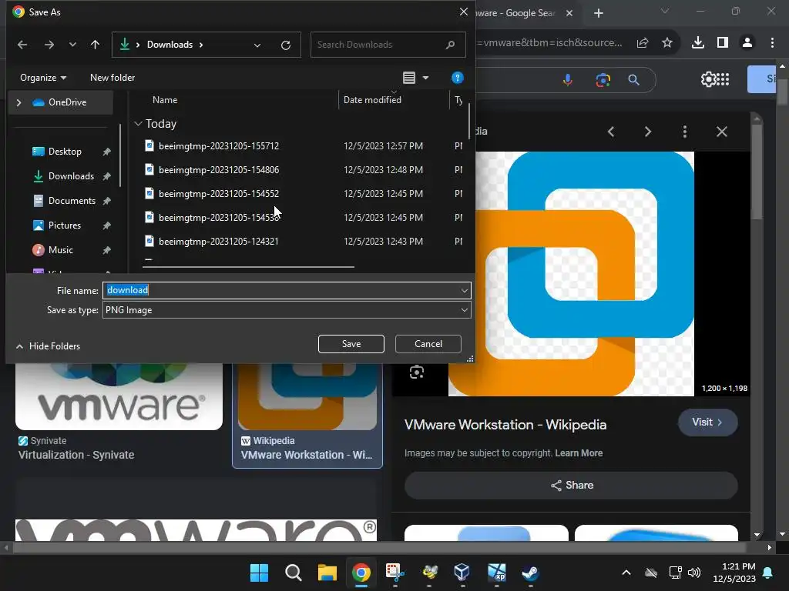Go back in Save As dialog
Viewport: 789px width, 591px height.
(x=22, y=45)
